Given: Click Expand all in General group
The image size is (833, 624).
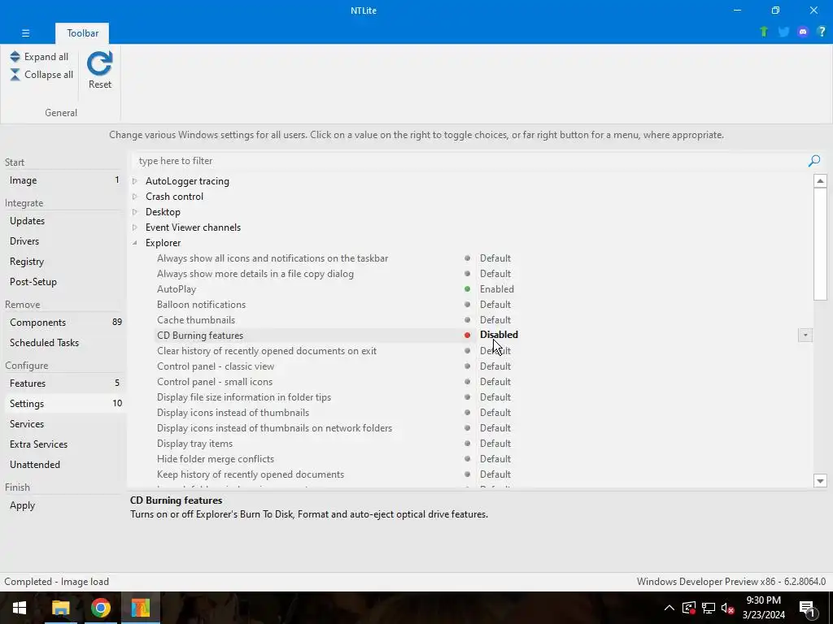Looking at the screenshot, I should tap(39, 57).
